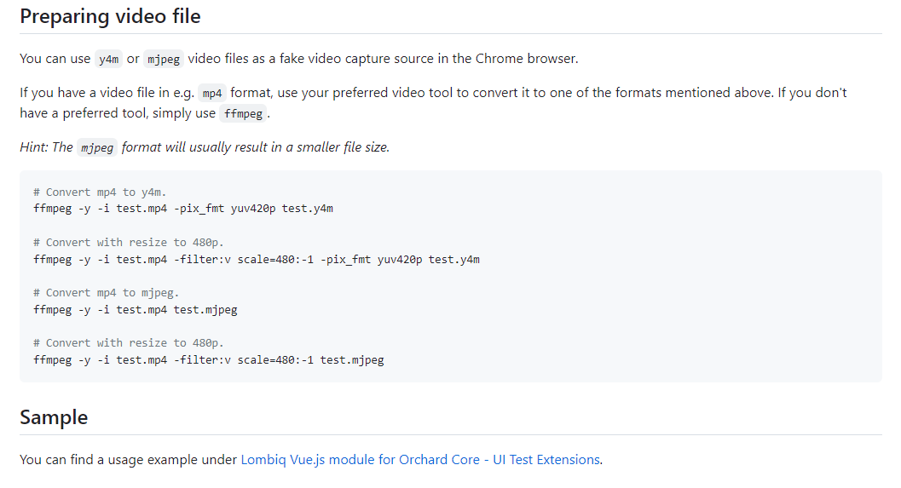Click the text 'You can find a usage example under'
This screenshot has height=488, width=901.
point(128,460)
